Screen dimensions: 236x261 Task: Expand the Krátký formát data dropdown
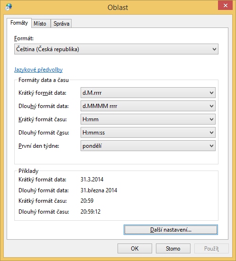148,92
